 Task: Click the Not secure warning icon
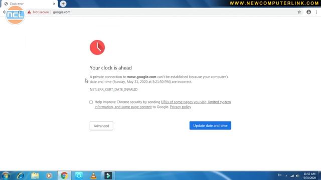coord(29,12)
